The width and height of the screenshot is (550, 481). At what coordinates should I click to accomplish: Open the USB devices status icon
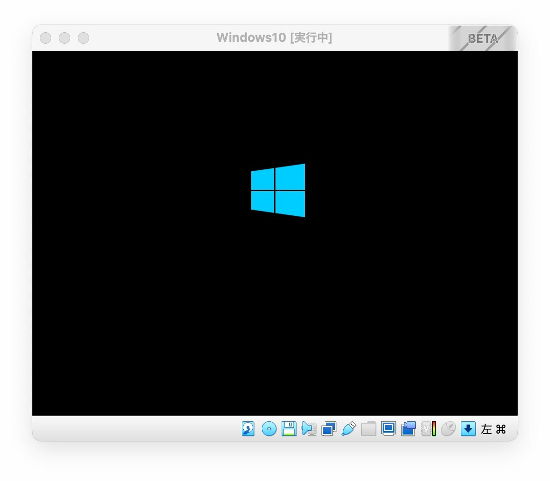[348, 429]
